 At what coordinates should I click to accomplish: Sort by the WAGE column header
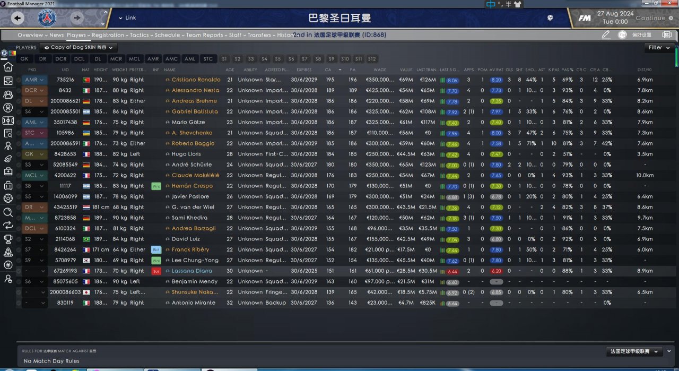point(380,70)
